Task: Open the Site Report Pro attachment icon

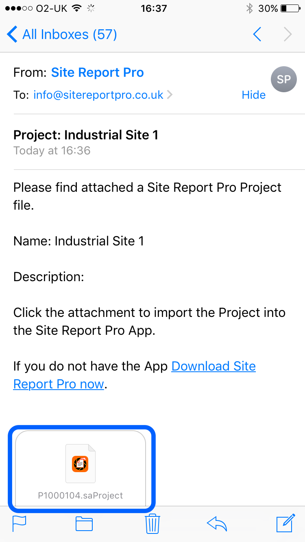Action: point(80,464)
